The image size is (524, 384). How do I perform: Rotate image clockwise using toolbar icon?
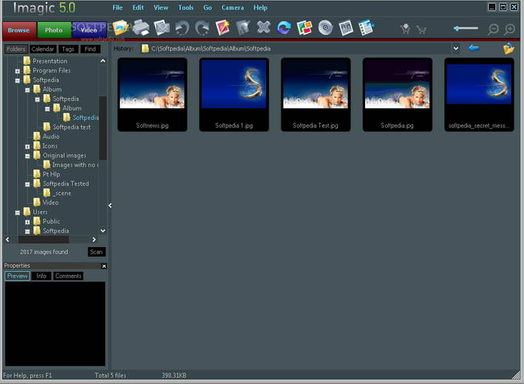pos(203,29)
